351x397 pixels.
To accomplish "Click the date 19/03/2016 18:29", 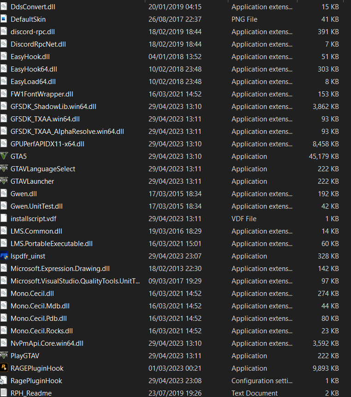I will tap(175, 231).
